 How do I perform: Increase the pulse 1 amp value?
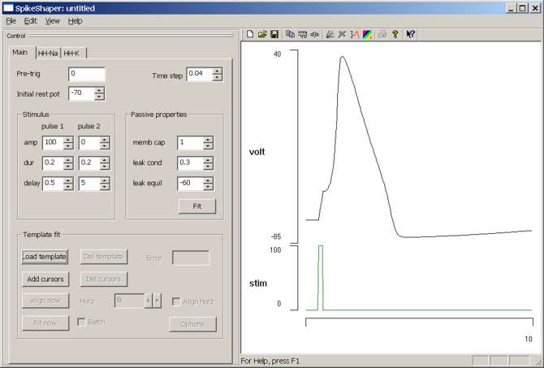pos(68,139)
